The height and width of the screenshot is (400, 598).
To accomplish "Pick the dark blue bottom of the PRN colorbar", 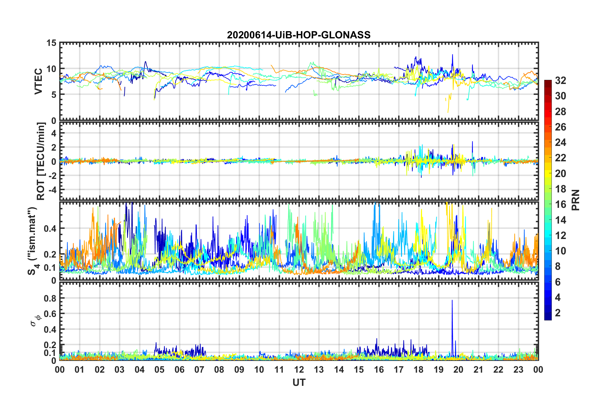I will click(548, 317).
